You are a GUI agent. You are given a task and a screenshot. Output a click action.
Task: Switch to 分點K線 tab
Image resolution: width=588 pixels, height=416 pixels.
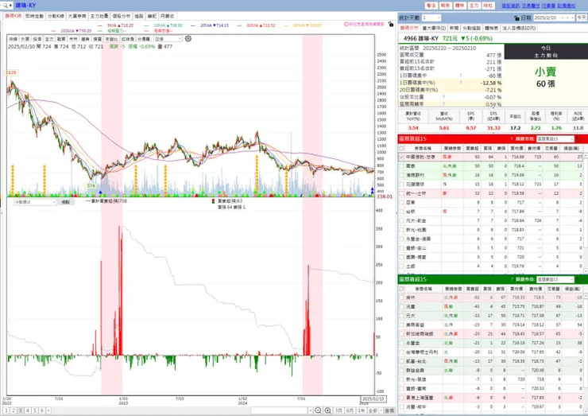tap(56, 16)
